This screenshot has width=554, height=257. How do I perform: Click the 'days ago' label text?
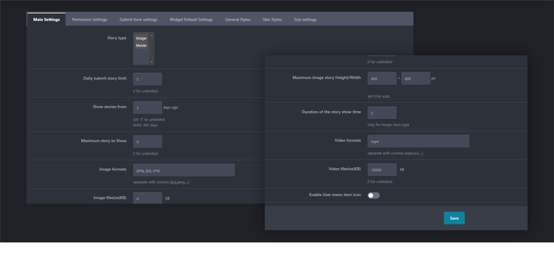point(171,107)
